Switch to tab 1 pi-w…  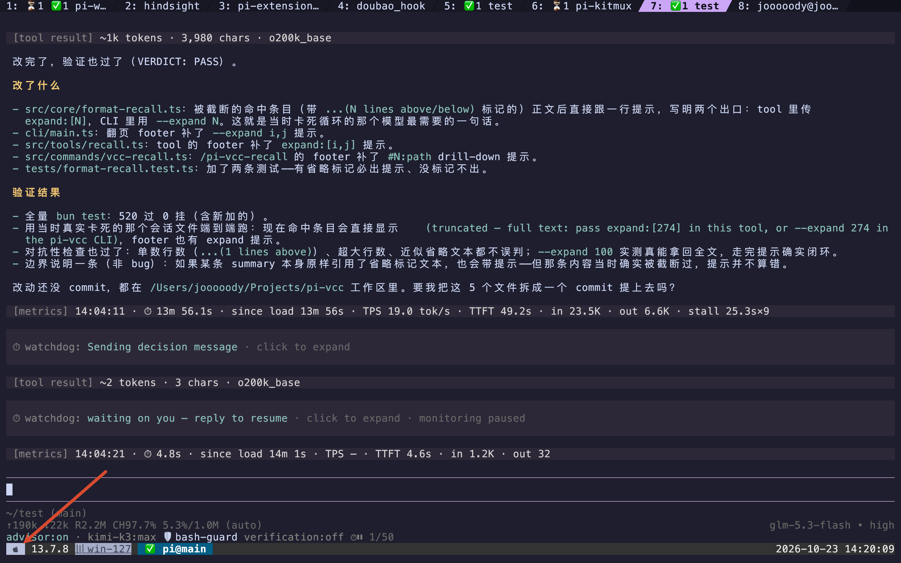point(57,6)
